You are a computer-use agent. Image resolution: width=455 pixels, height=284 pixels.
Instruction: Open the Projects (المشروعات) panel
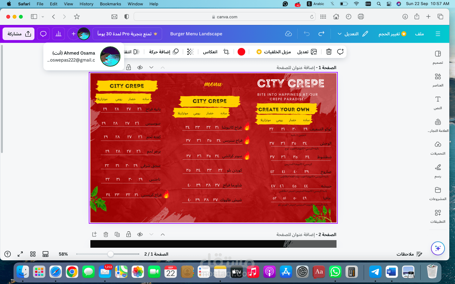[x=438, y=193]
